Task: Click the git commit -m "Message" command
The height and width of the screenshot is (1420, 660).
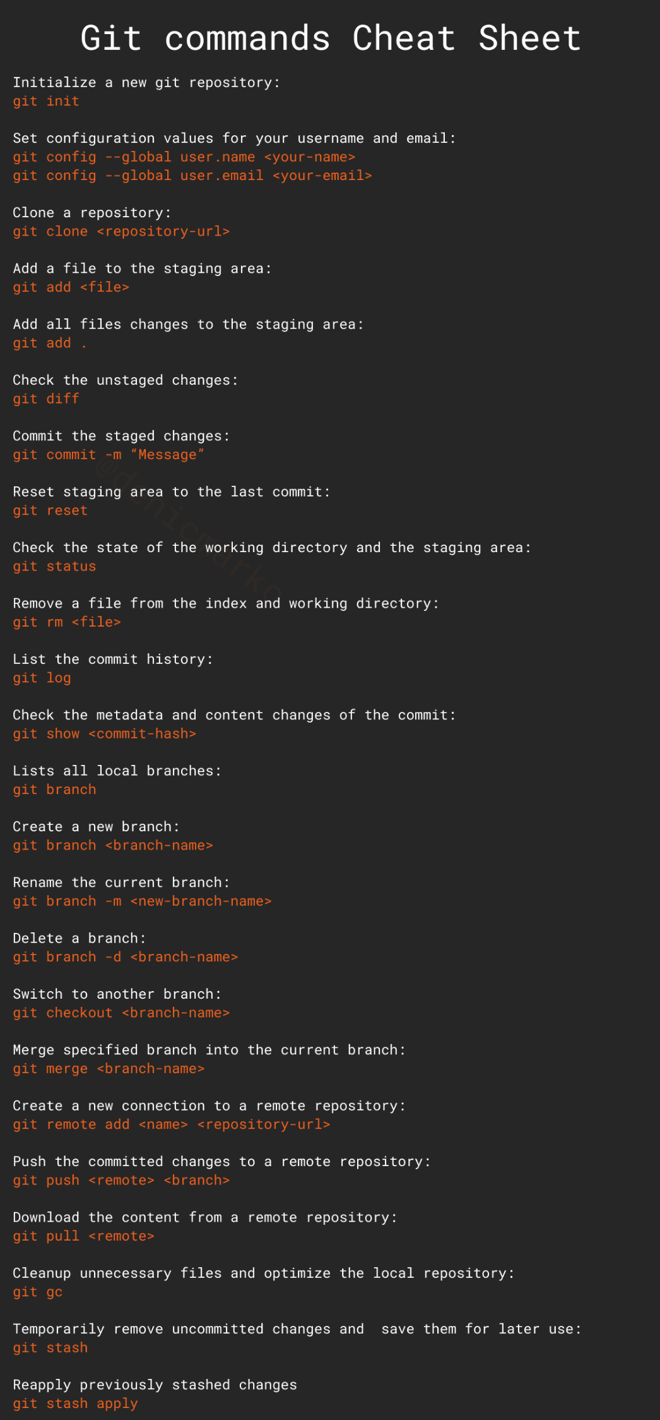Action: click(109, 455)
